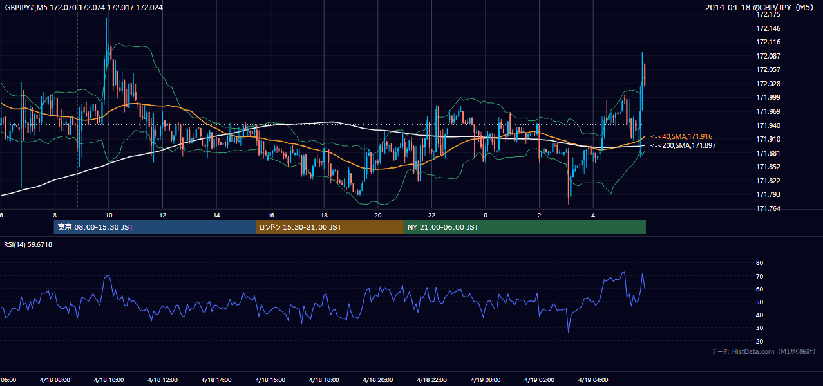823x386 pixels.
Task: Click hour label 12 under price chart
Action: click(163, 216)
